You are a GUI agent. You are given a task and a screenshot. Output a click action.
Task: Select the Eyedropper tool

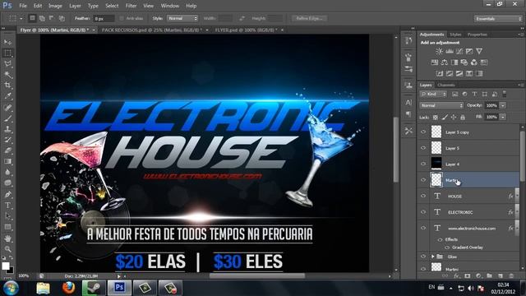point(7,96)
